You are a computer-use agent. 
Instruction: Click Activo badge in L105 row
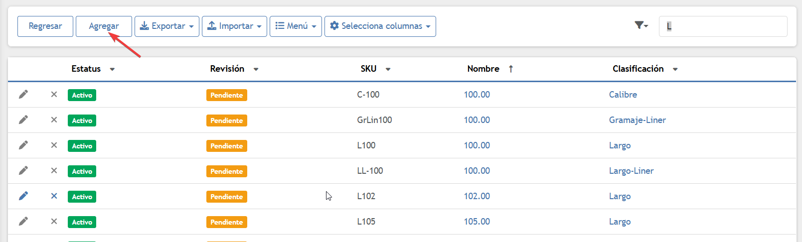(x=82, y=222)
